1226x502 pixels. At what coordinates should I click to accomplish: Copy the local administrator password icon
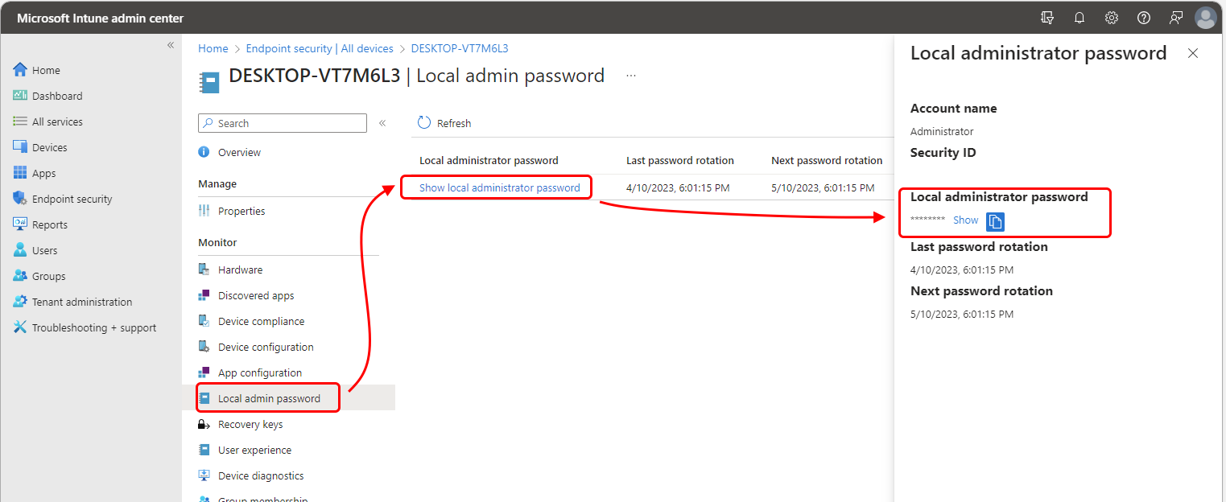[x=995, y=221]
